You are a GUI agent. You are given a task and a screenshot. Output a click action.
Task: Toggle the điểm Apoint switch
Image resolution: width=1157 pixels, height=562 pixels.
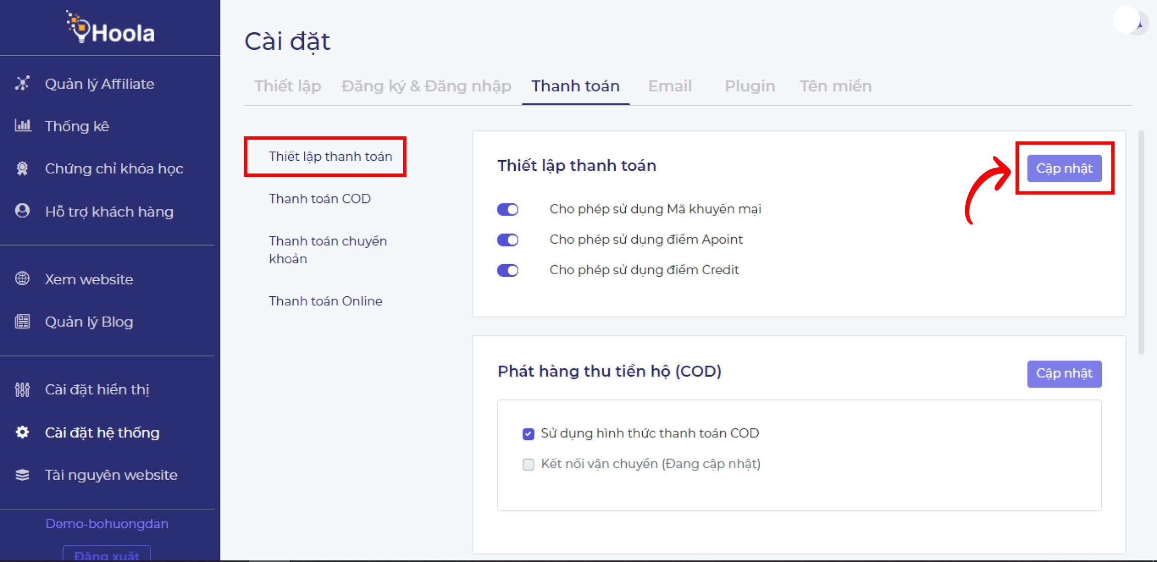pos(508,240)
